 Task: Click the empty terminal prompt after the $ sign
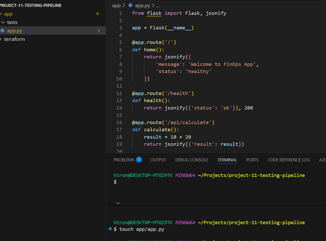120,182
